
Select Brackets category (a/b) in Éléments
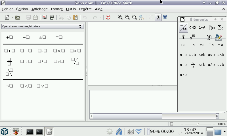coord(209,37)
